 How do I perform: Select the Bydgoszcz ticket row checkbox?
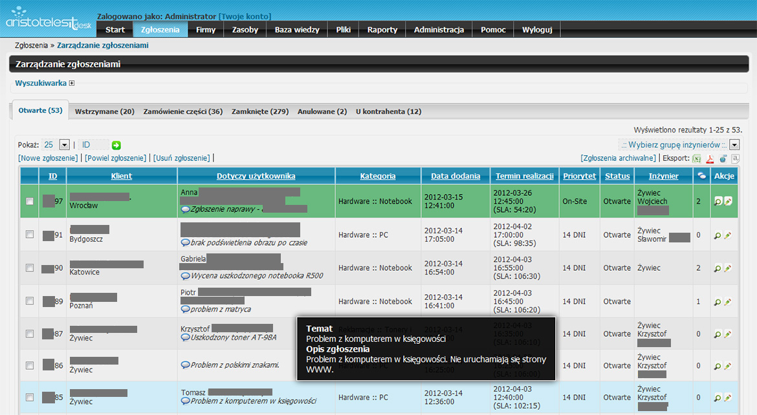pos(30,235)
